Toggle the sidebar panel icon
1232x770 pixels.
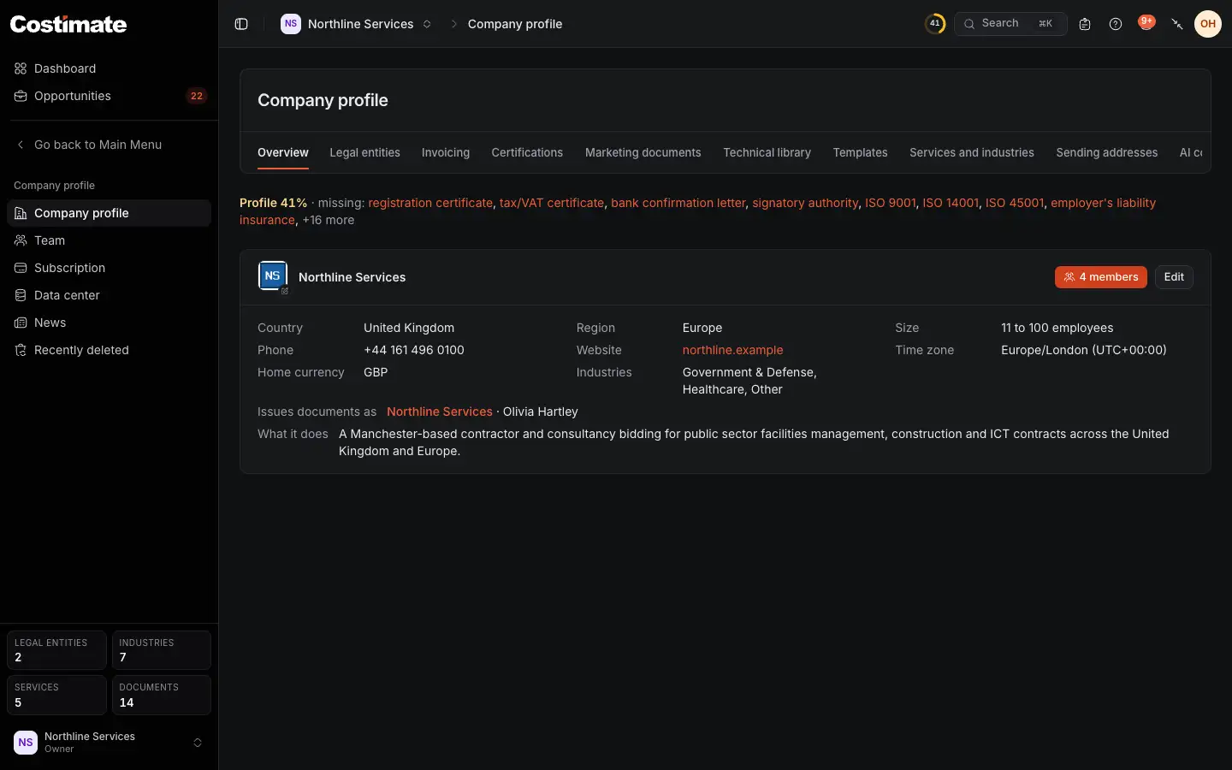[x=241, y=24]
